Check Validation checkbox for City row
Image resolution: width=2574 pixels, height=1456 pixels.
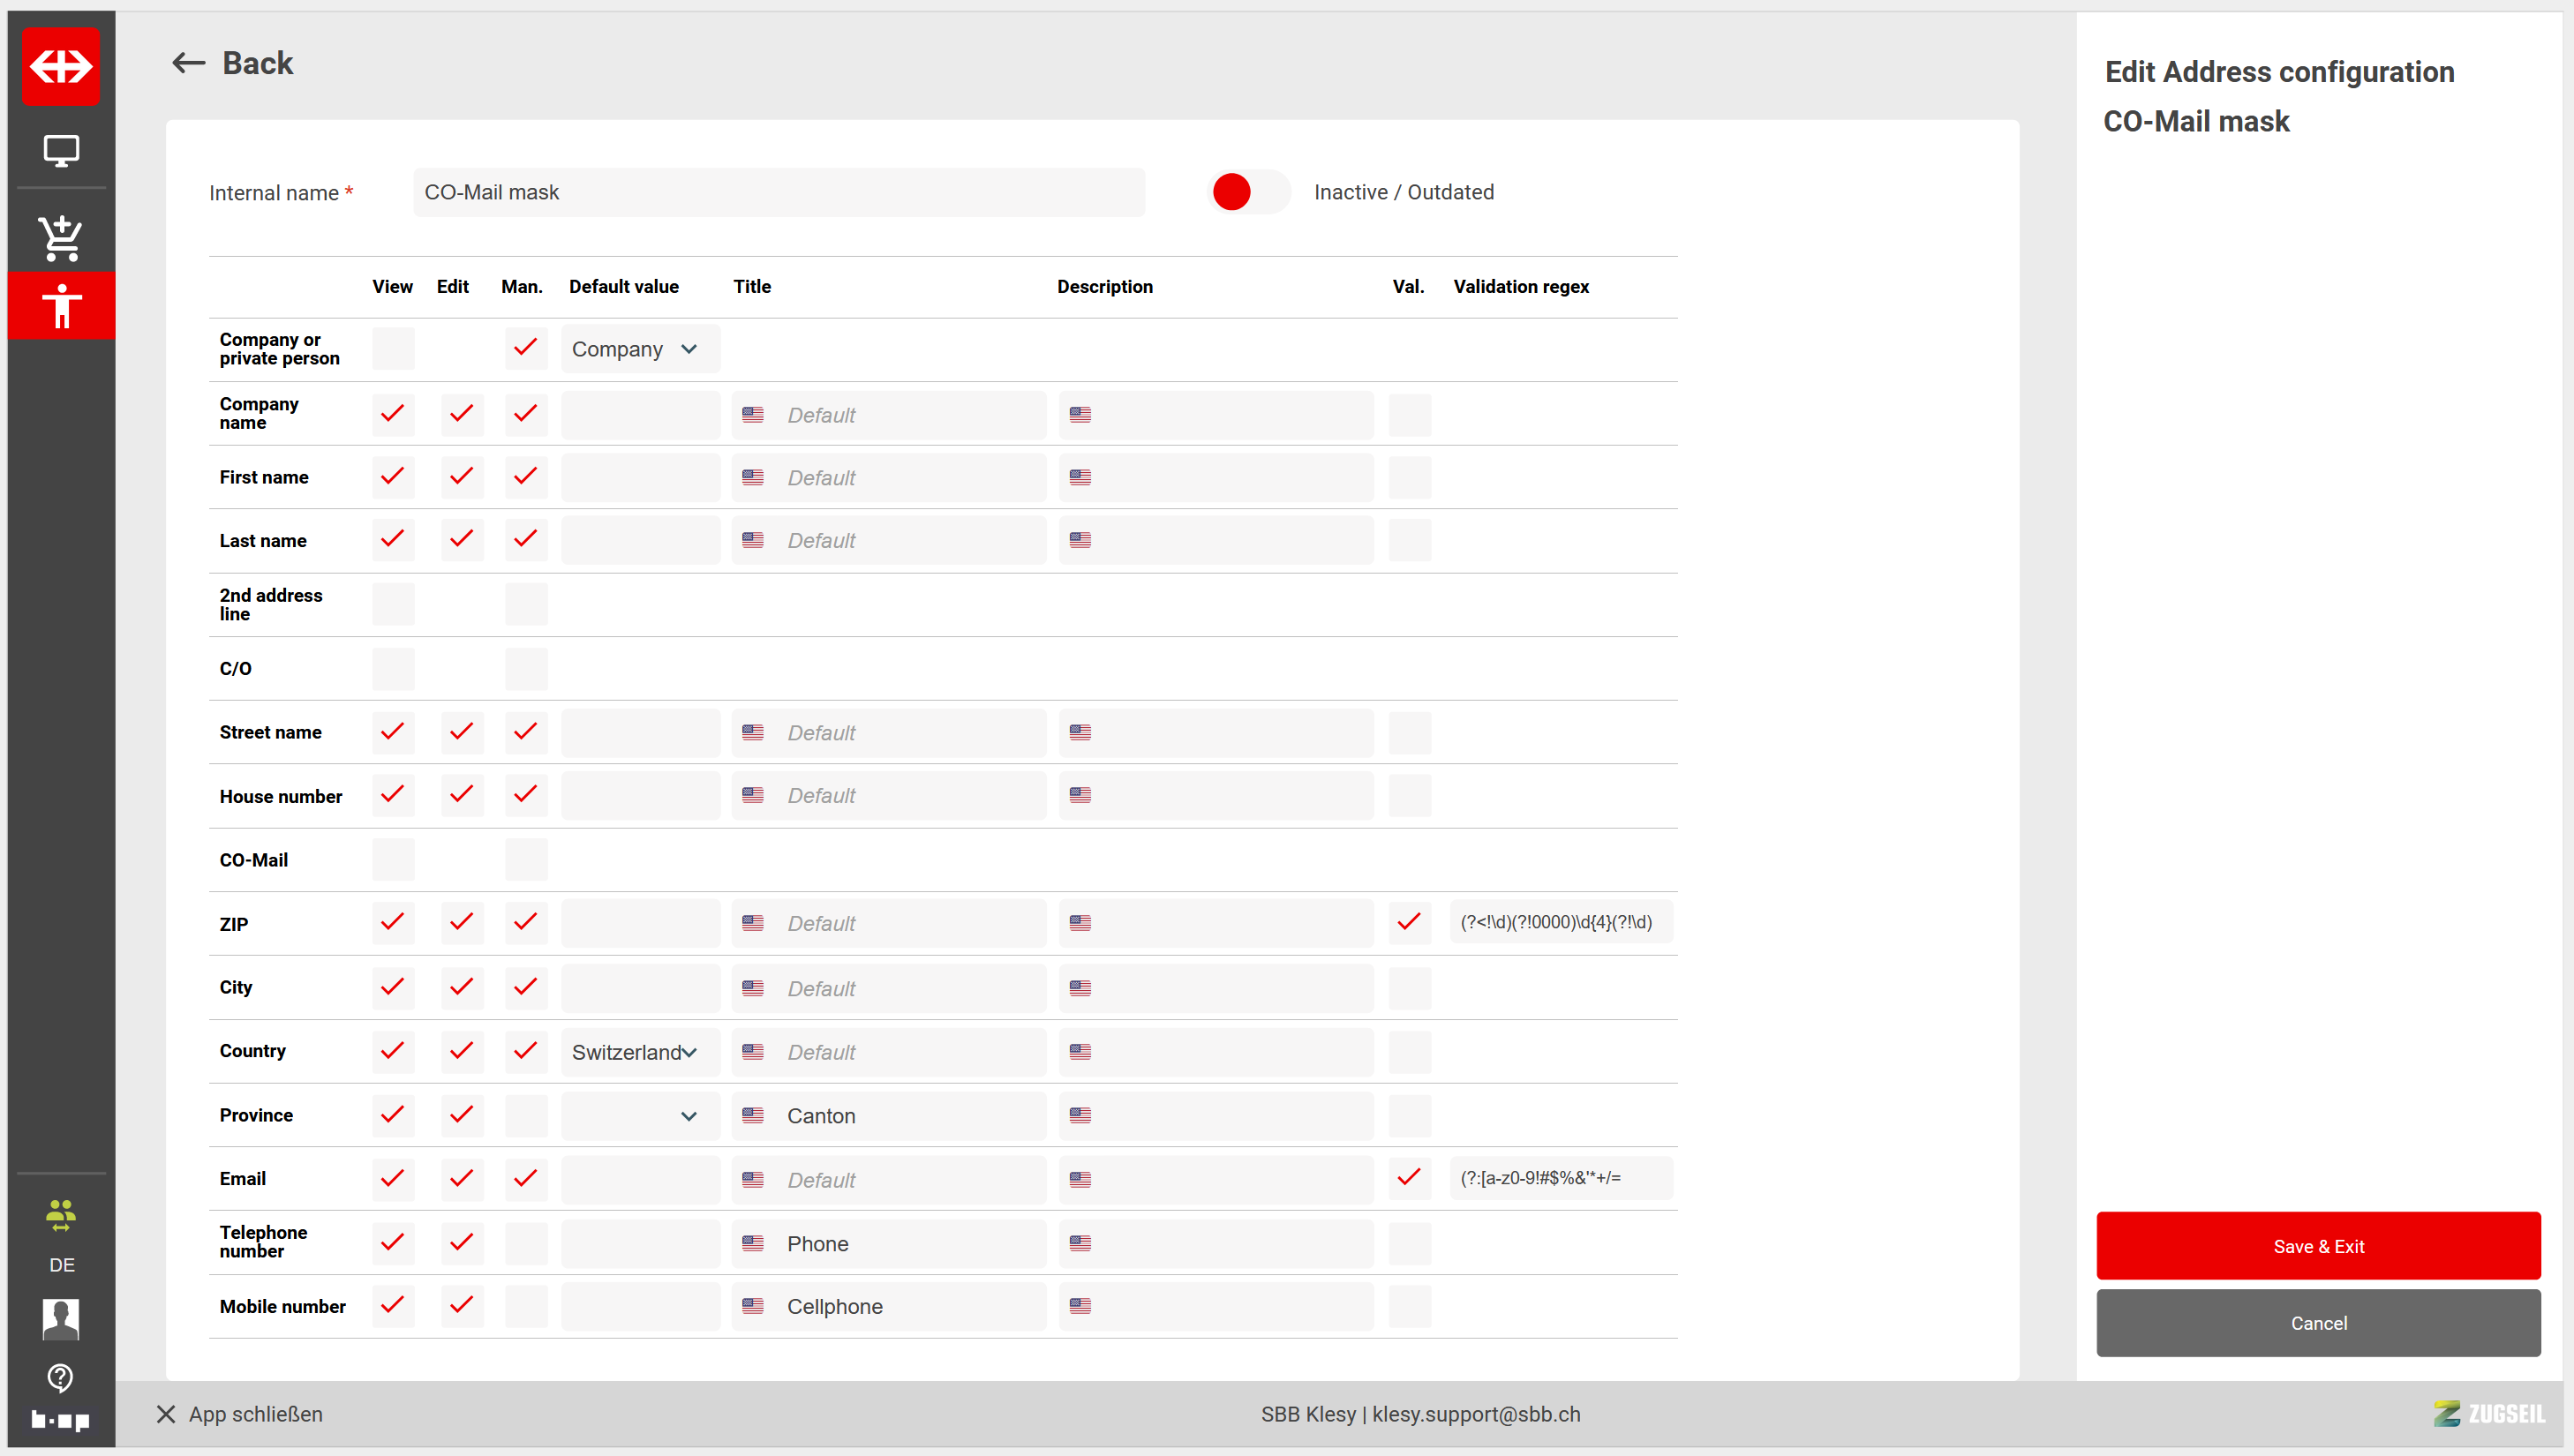click(x=1408, y=988)
